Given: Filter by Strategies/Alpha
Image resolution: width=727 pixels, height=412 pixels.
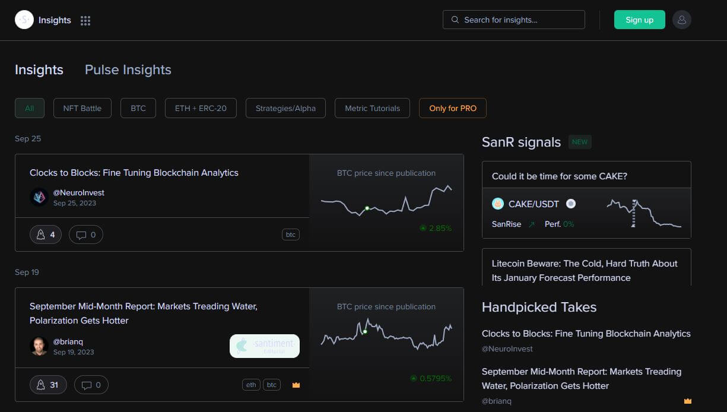Looking at the screenshot, I should pyautogui.click(x=285, y=108).
